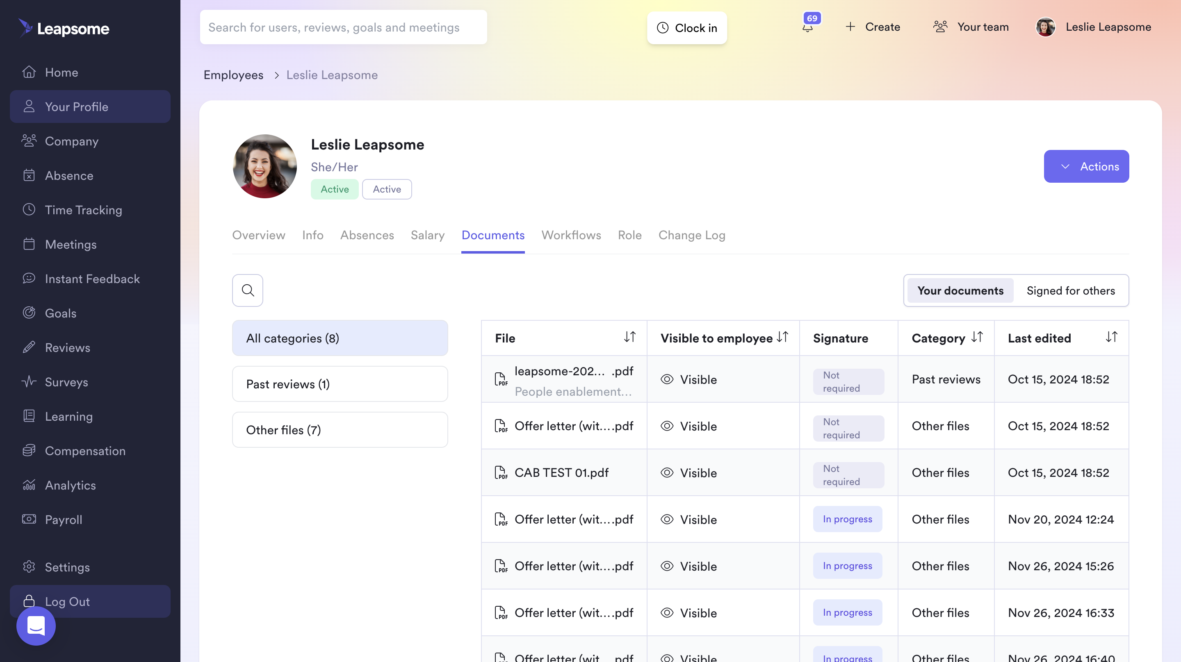Click the Clock in button
The height and width of the screenshot is (662, 1181).
pos(687,28)
